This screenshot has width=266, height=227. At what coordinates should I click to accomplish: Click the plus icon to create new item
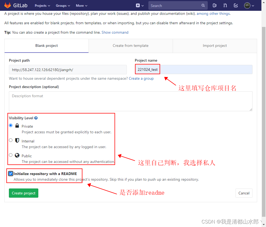tap(138, 5)
